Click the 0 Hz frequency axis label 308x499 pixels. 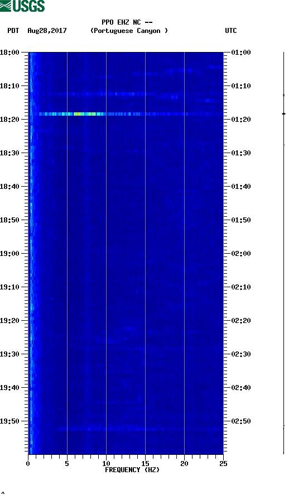28,464
